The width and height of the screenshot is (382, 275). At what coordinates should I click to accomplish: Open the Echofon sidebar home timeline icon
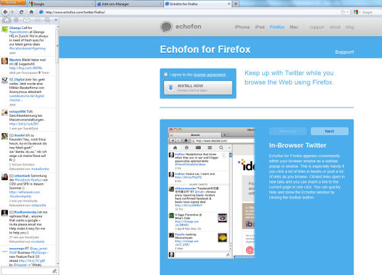point(7,20)
